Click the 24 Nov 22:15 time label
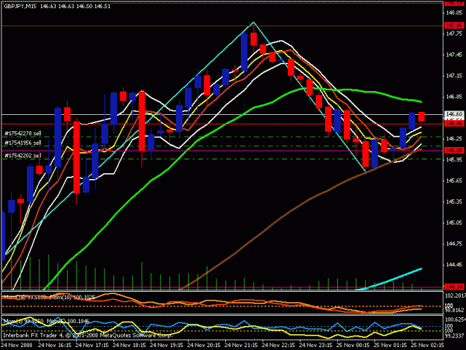 tap(278, 345)
